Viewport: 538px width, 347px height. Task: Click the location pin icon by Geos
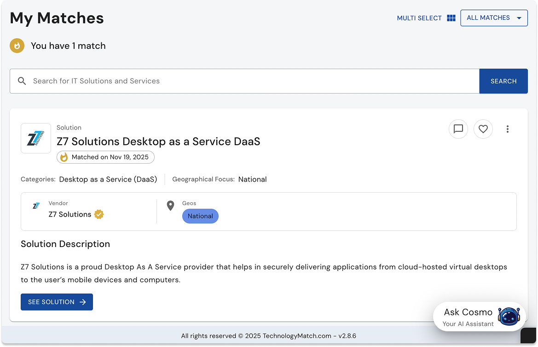click(x=170, y=206)
